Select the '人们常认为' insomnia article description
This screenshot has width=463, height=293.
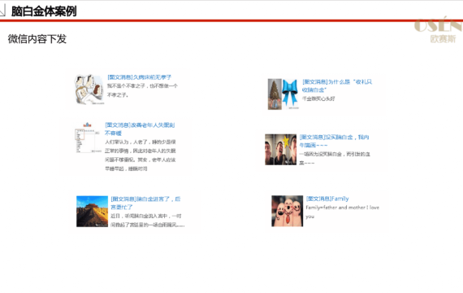point(141,155)
